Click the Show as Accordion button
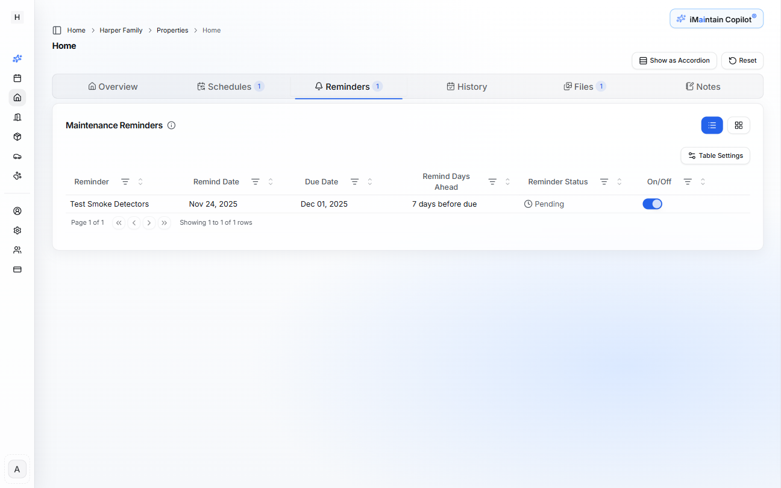Screen dimensions: 781x488 point(674,60)
